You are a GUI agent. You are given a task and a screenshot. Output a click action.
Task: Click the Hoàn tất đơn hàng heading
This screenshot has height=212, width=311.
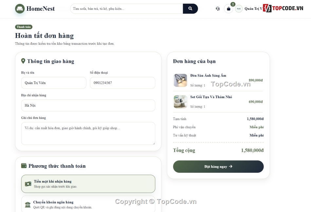(45, 36)
